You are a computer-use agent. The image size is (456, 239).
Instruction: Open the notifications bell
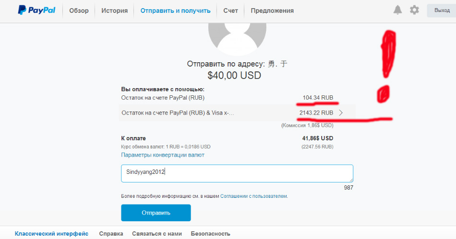click(397, 10)
